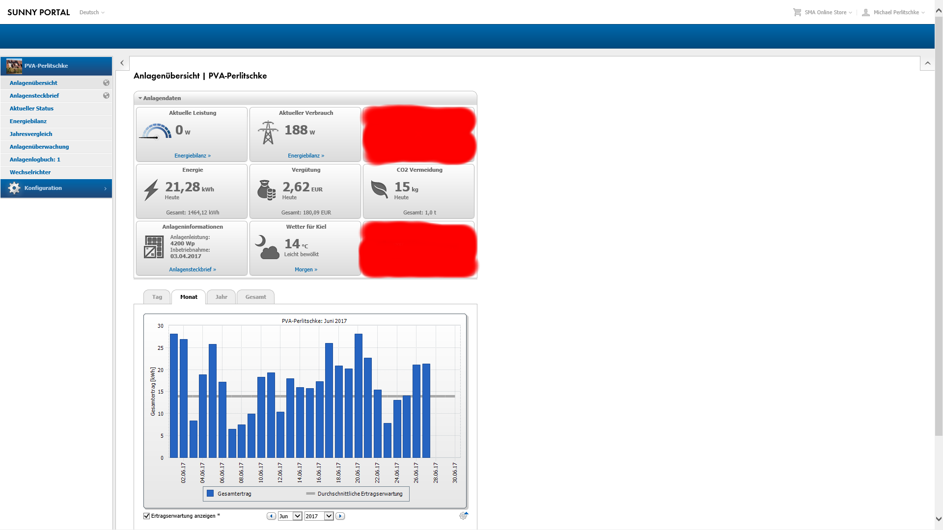The width and height of the screenshot is (943, 530).
Task: Click the shopping cart SMA Online Store icon
Action: click(x=797, y=12)
